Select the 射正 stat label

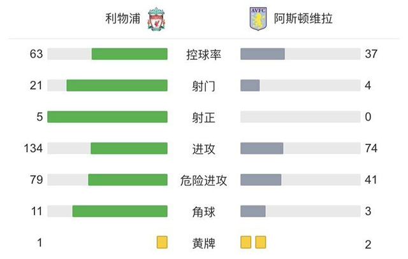(x=203, y=117)
